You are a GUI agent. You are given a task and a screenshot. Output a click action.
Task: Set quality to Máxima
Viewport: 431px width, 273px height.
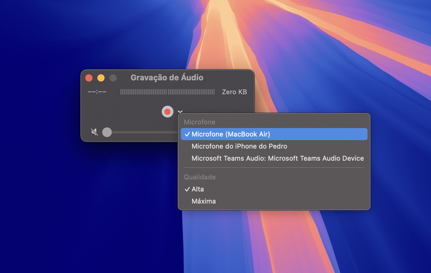click(274, 201)
